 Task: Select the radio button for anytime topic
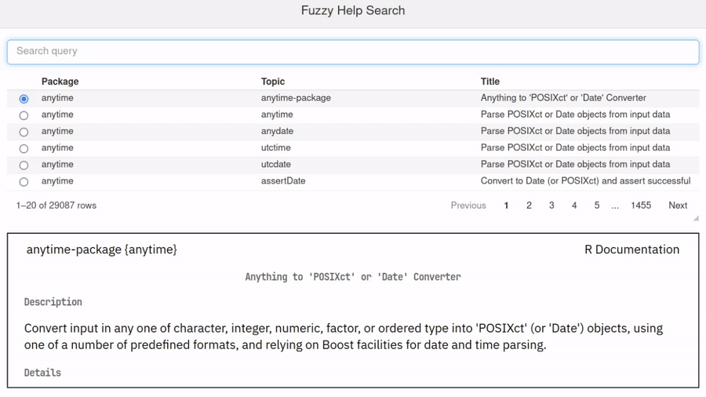tap(24, 115)
